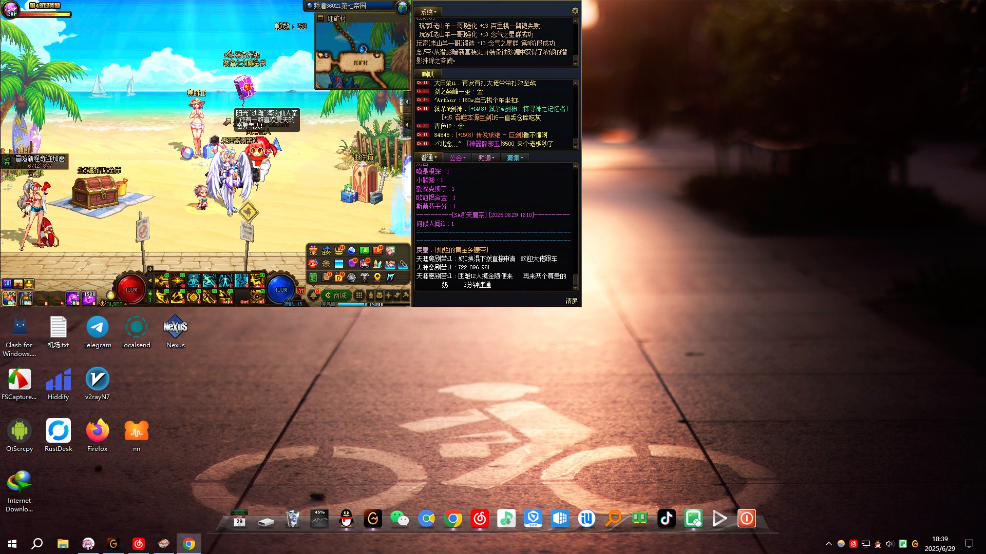This screenshot has height=554, width=986.
Task: Click the yellow map pin location icon
Action: [377, 278]
